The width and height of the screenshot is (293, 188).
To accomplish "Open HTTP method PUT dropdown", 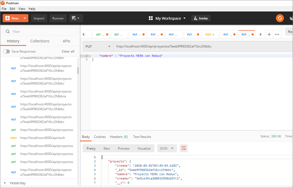I will click(x=98, y=46).
